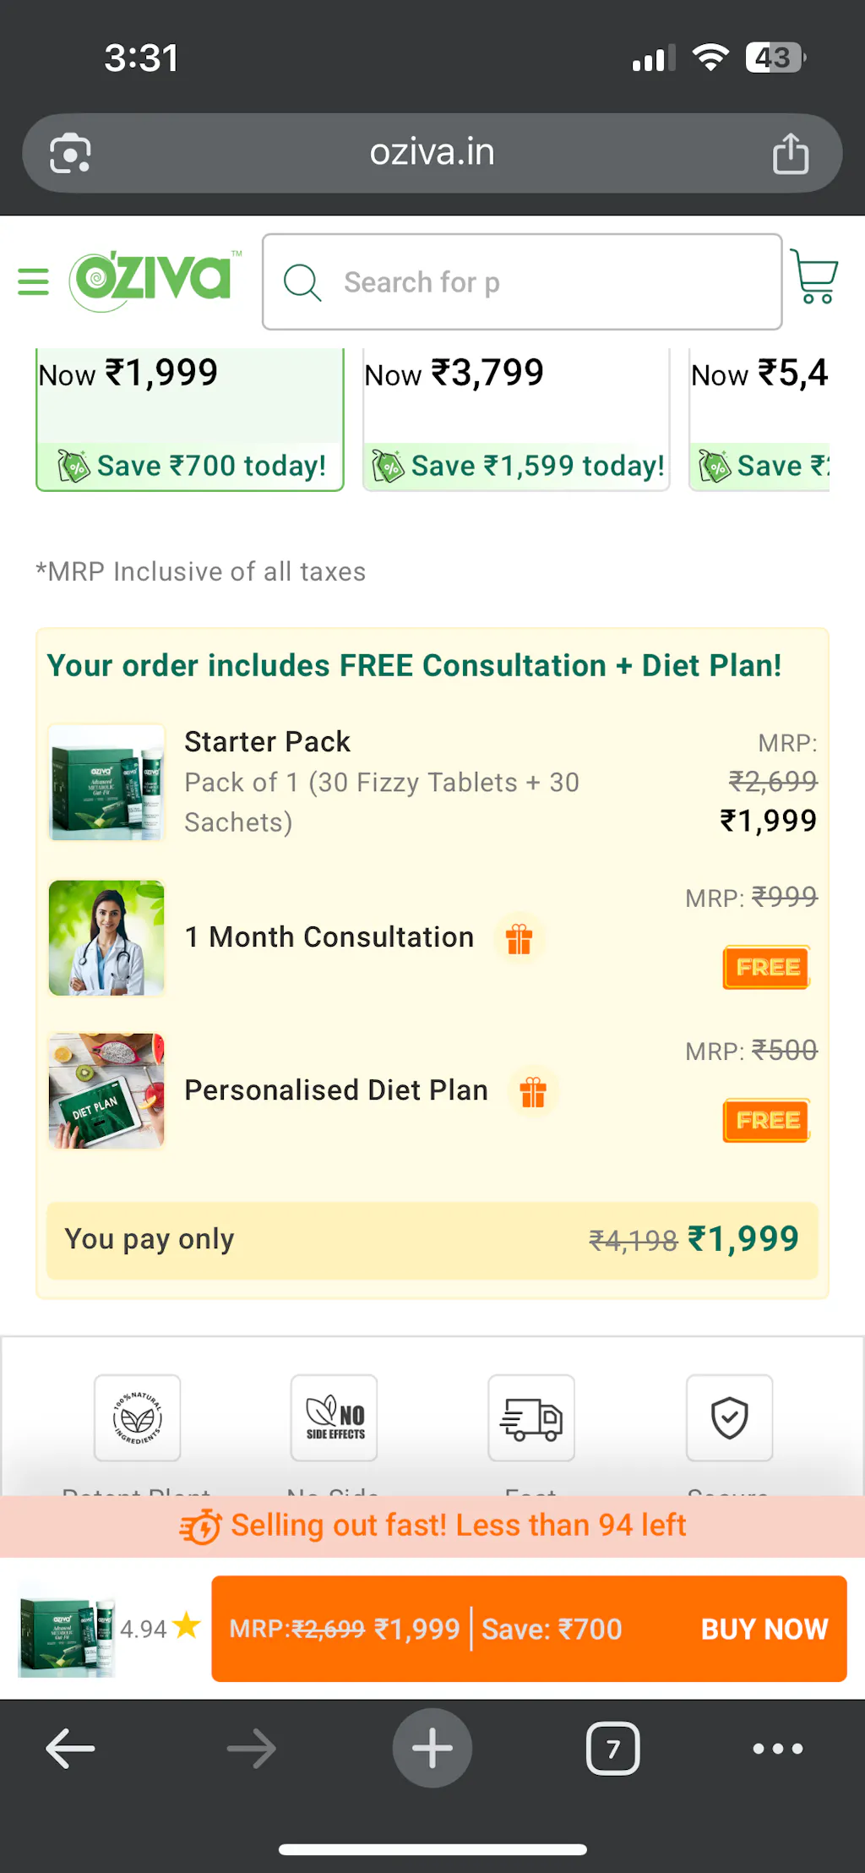Open a new browser tab
Viewport: 865px width, 1873px height.
(432, 1748)
